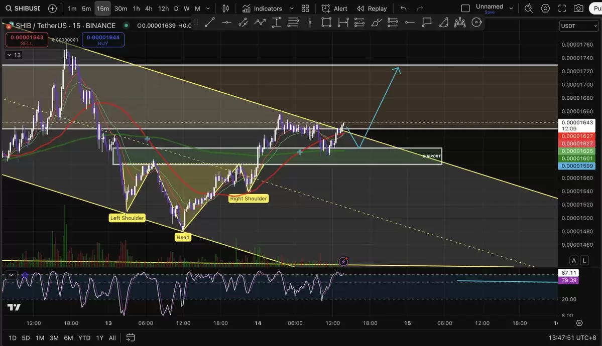
Task: Set range to All
Action: tap(112, 338)
